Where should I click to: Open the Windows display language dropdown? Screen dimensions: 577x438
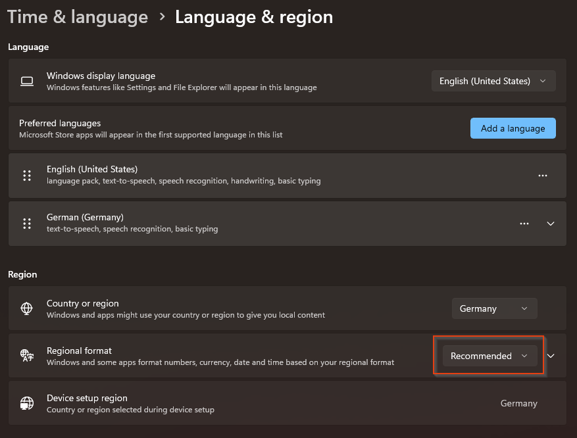493,81
